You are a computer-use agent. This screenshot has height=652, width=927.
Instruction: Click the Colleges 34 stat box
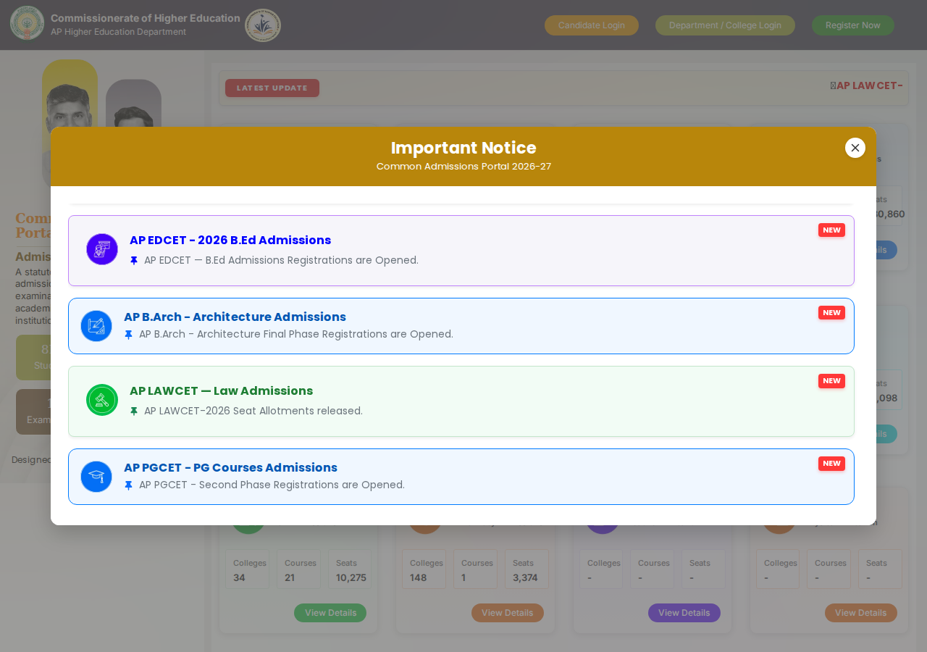(x=247, y=569)
